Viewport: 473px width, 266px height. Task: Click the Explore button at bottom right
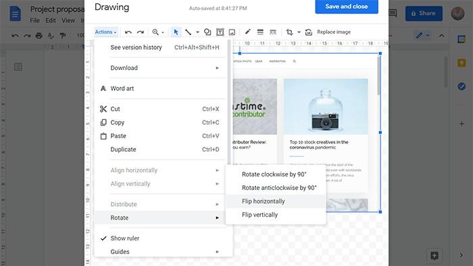[x=434, y=255]
